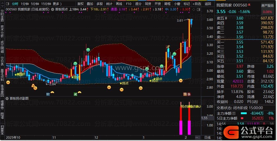This screenshot has height=141, width=277.
Task: Click the green 减 event marker
Action: (x=75, y=94)
